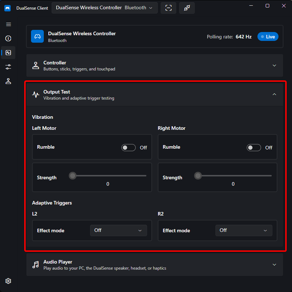The height and width of the screenshot is (292, 292).
Task: Maximize the DualSense Client window
Action: [267, 6]
